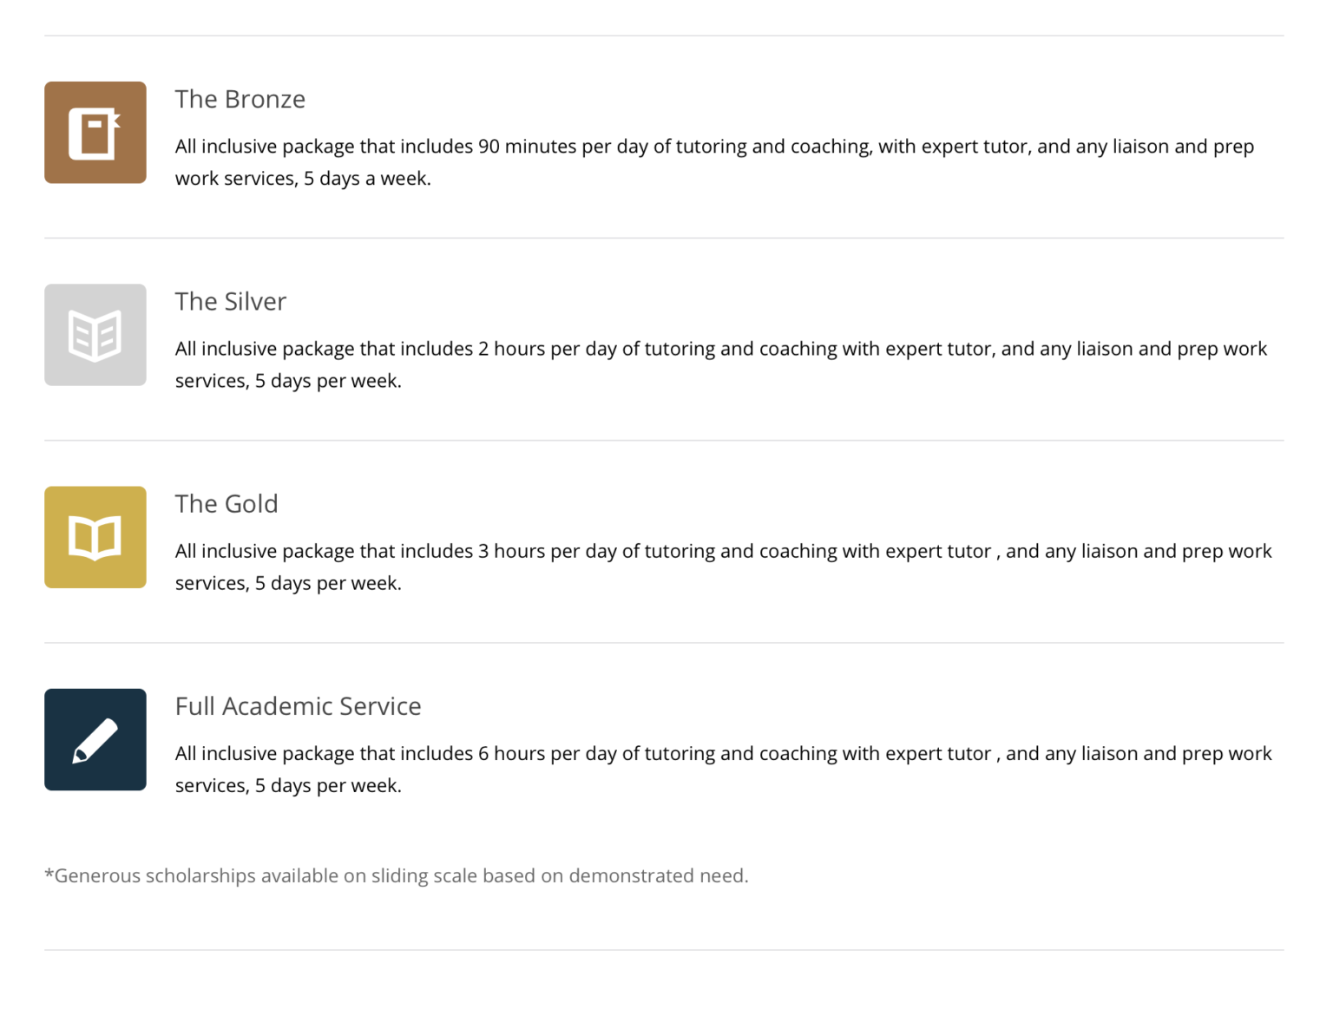Select "The Silver" package heading
The height and width of the screenshot is (1009, 1333).
pos(231,302)
